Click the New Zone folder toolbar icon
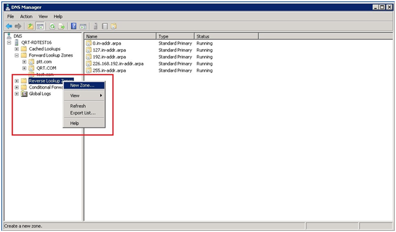Screen dimensions: 396x232 (x=114, y=26)
